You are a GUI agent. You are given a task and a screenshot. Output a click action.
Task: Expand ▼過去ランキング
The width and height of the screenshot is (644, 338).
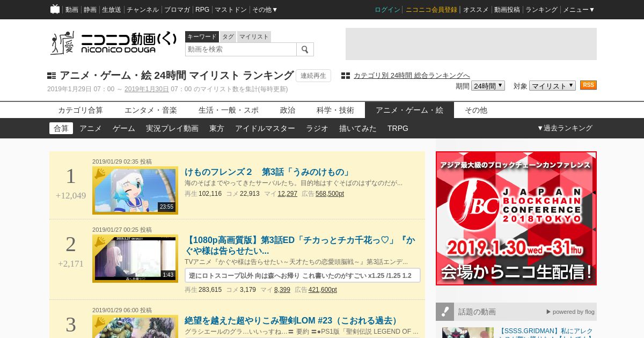[x=565, y=128]
